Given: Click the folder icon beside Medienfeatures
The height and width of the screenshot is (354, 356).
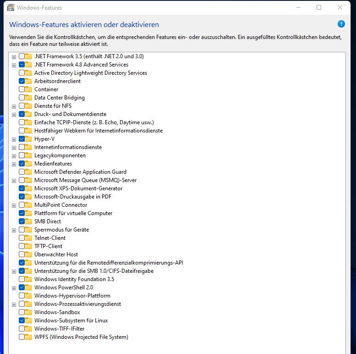Looking at the screenshot, I should click(x=28, y=164).
